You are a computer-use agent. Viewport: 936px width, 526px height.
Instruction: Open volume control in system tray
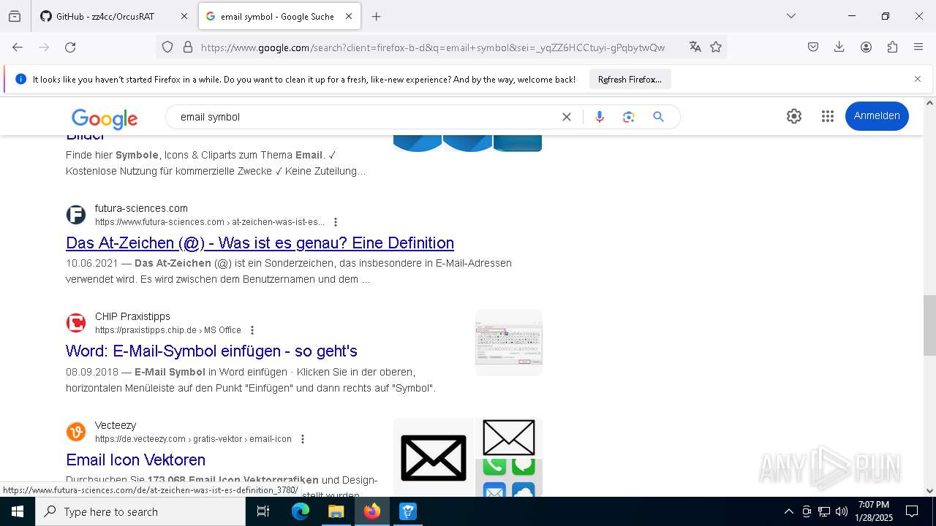click(842, 511)
